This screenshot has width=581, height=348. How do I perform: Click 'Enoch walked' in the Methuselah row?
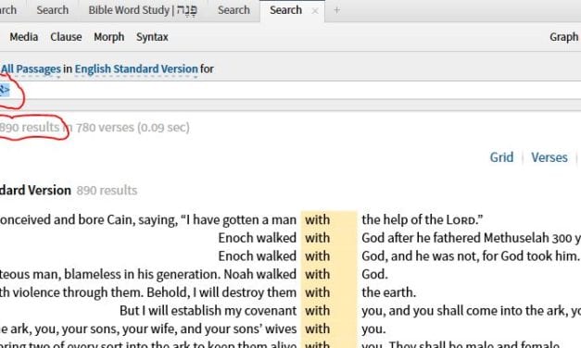point(258,238)
